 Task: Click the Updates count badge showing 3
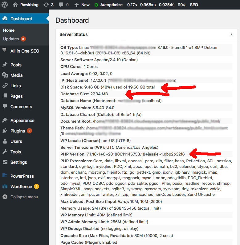(23, 39)
